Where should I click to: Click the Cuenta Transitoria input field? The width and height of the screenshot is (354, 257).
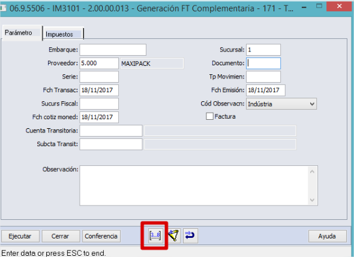pos(111,131)
